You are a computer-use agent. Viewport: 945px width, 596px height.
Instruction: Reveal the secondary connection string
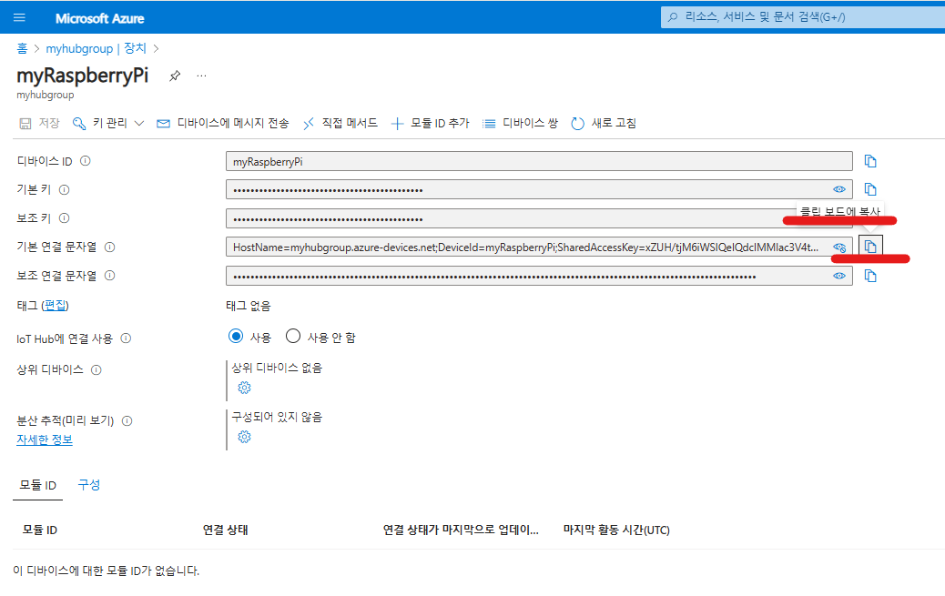pos(838,276)
